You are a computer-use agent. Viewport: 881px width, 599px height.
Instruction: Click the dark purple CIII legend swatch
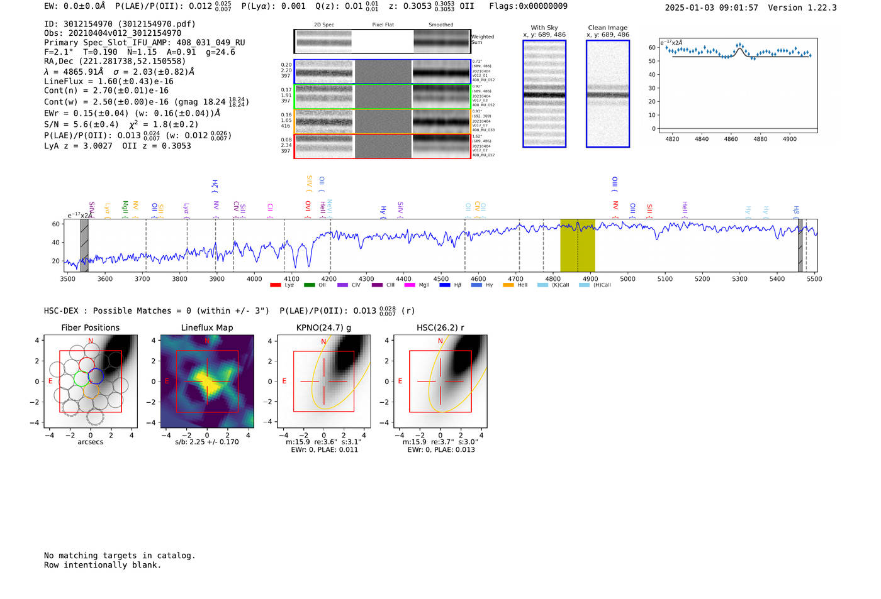377,285
